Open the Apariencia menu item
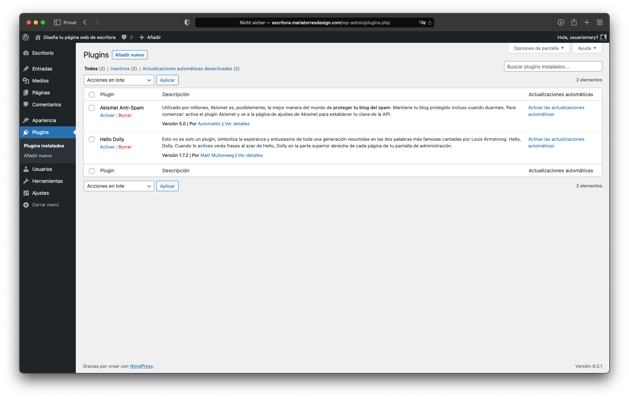 (48, 120)
